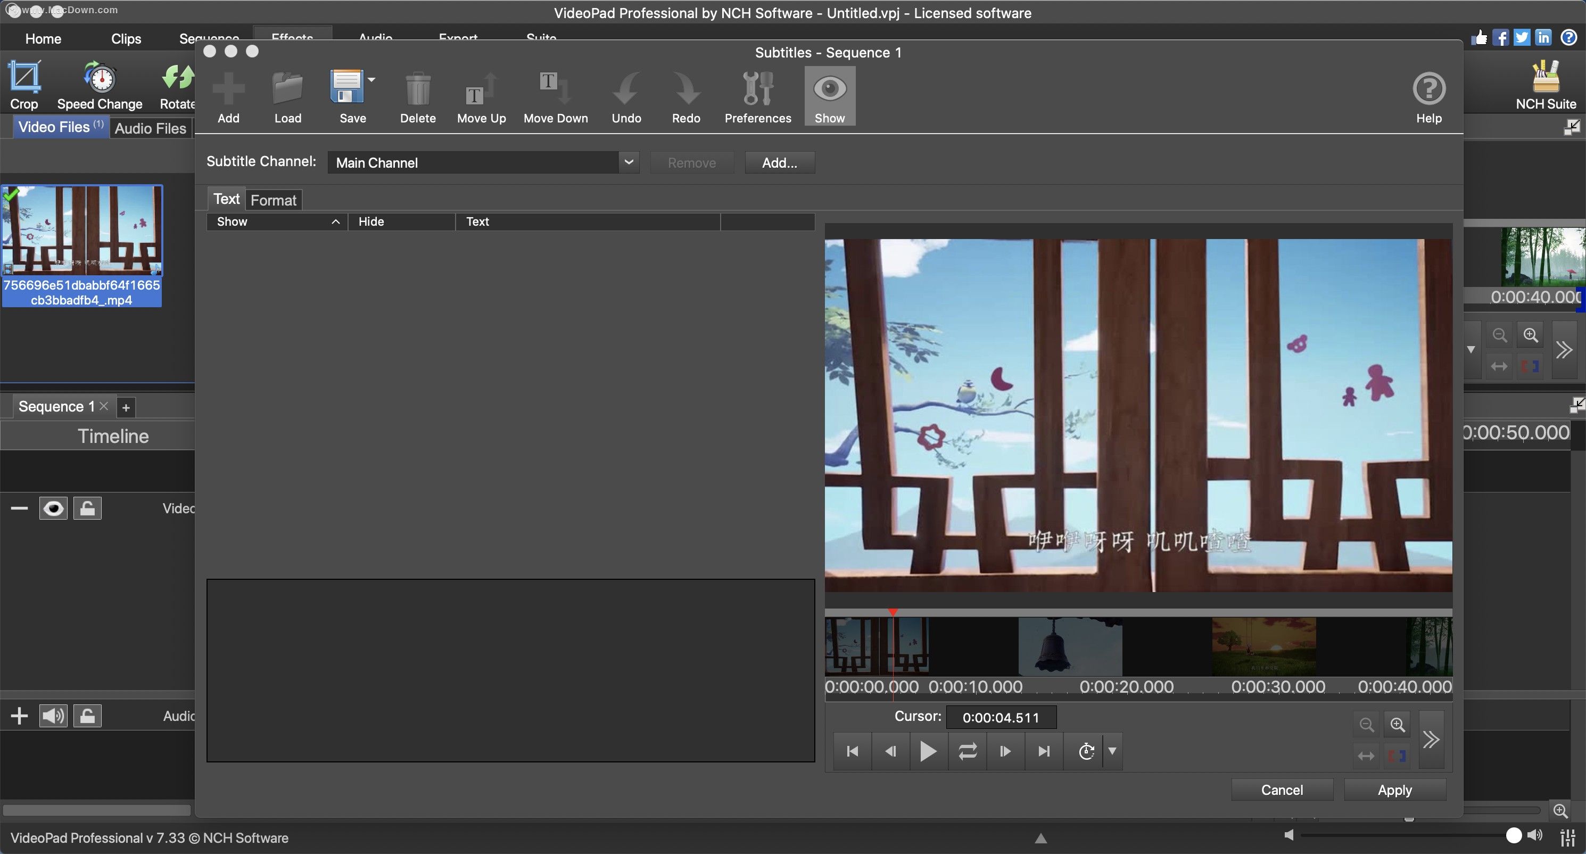Switch to the Text tab
1586x854 pixels.
coord(226,199)
